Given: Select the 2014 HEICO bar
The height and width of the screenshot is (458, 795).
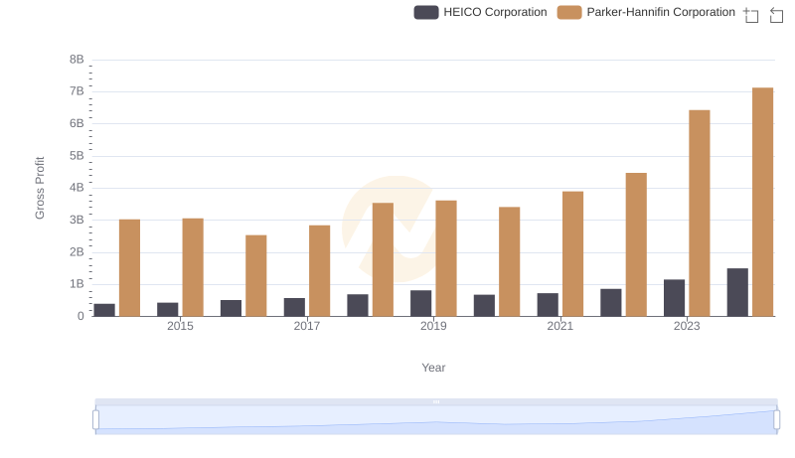Looking at the screenshot, I should point(104,310).
